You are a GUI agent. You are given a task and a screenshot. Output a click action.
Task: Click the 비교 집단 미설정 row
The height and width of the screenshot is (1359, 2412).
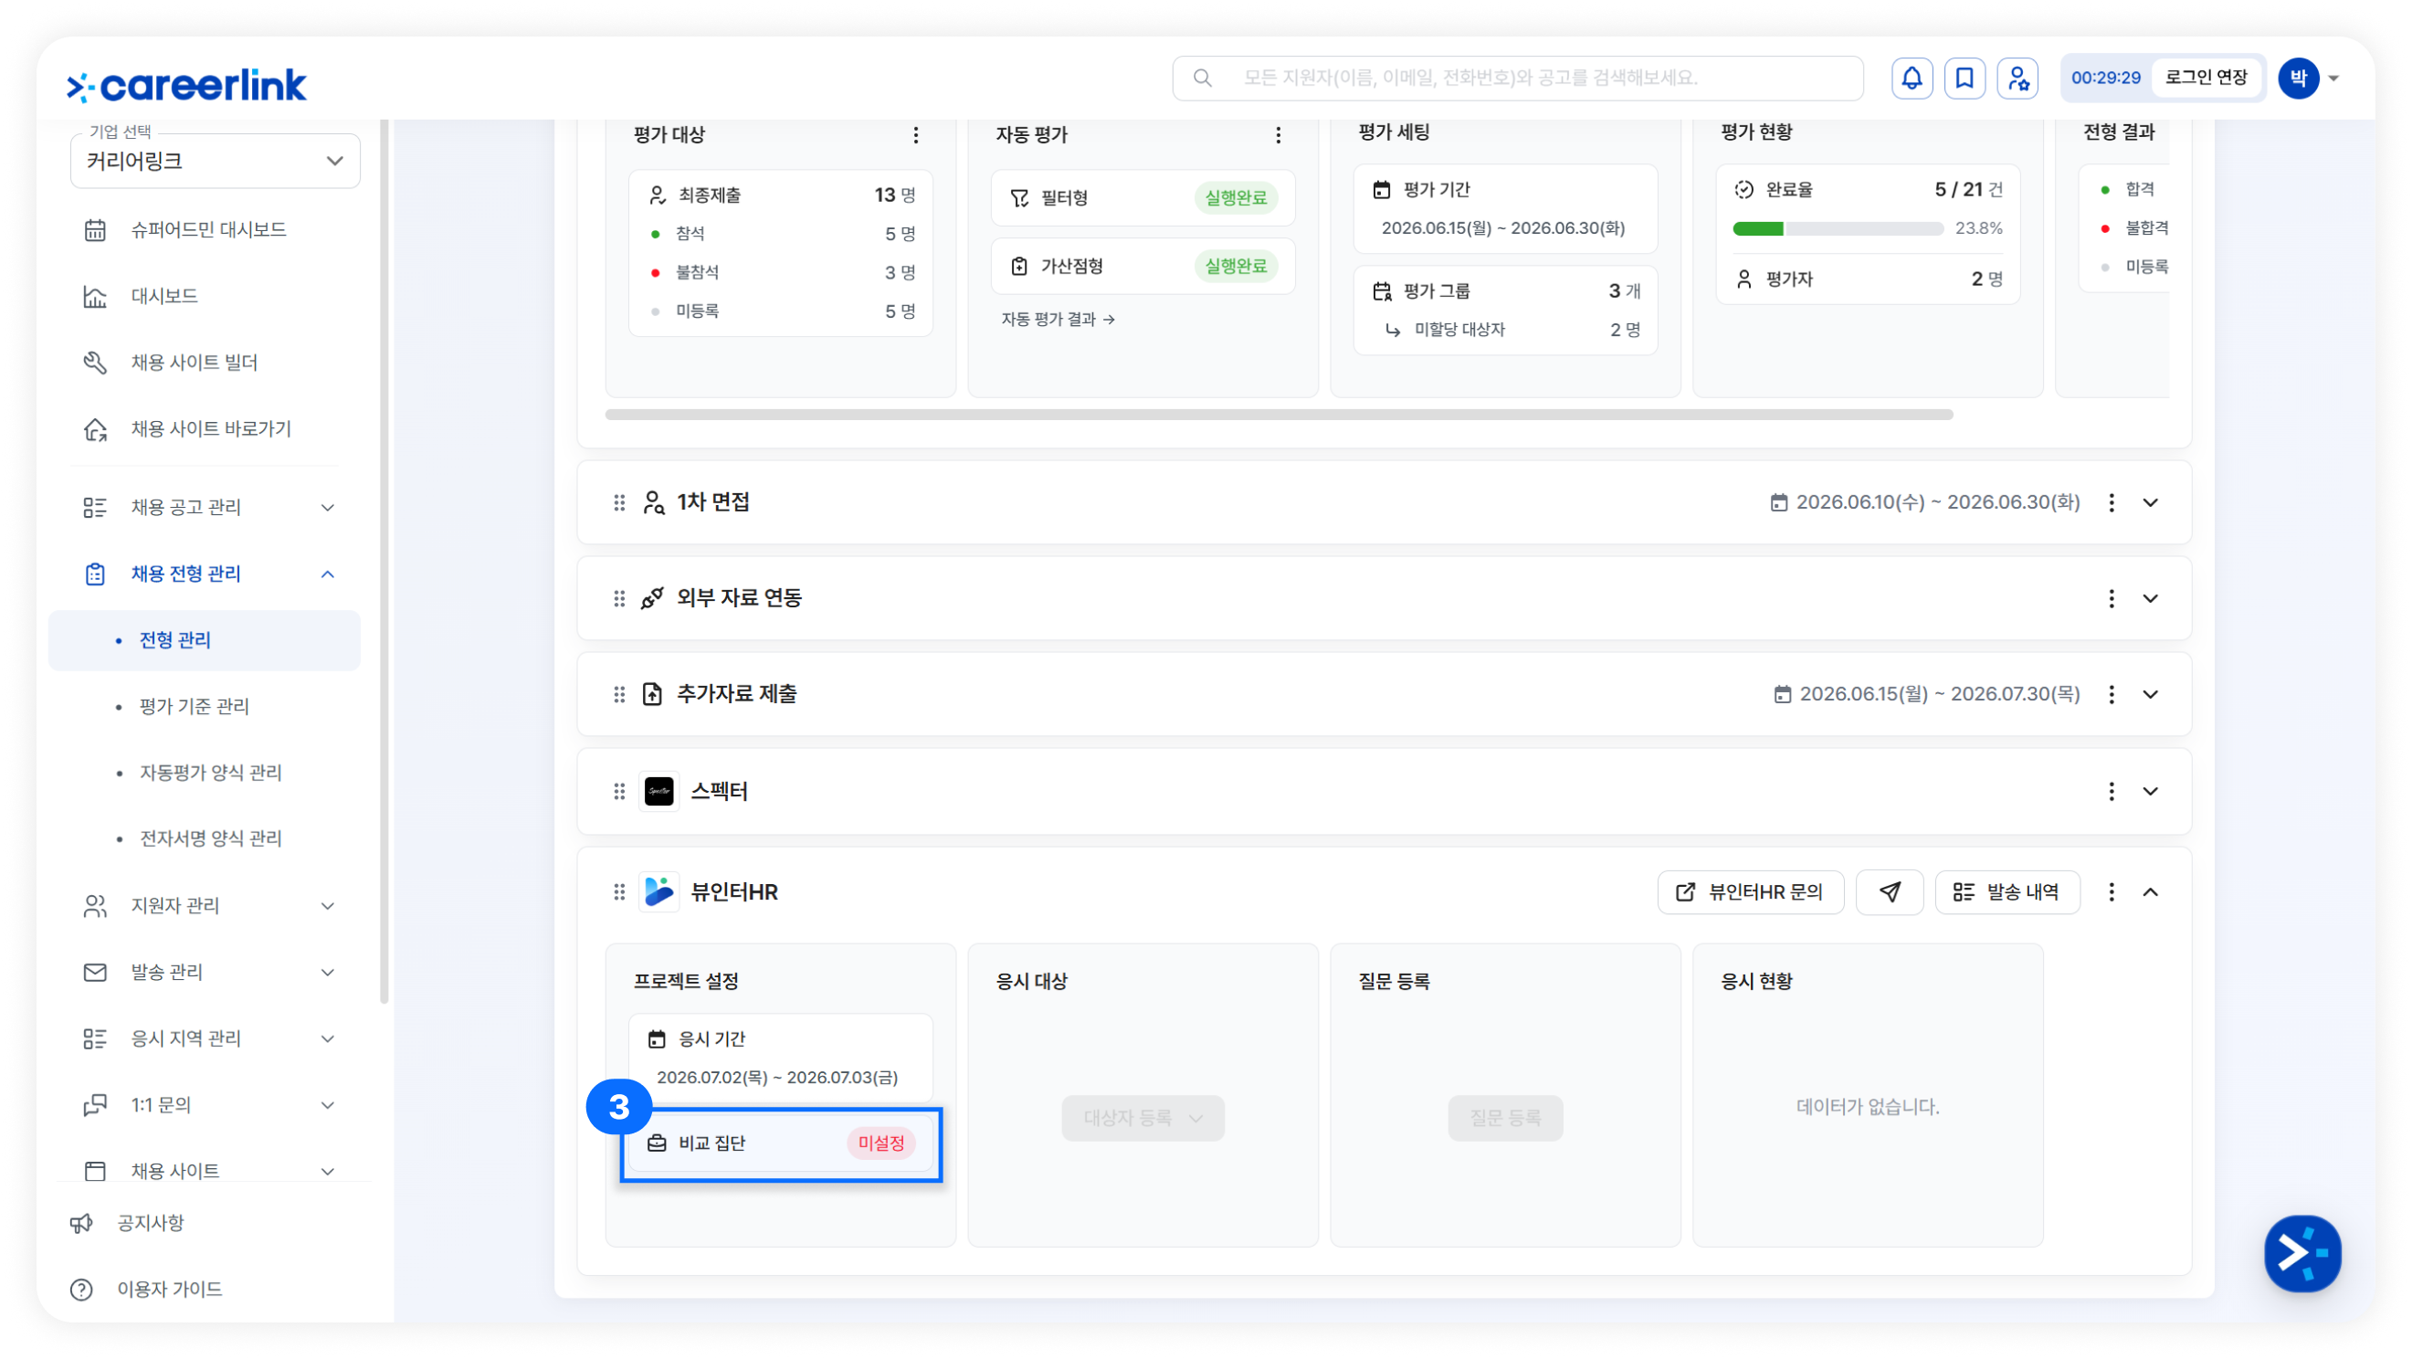tap(781, 1143)
